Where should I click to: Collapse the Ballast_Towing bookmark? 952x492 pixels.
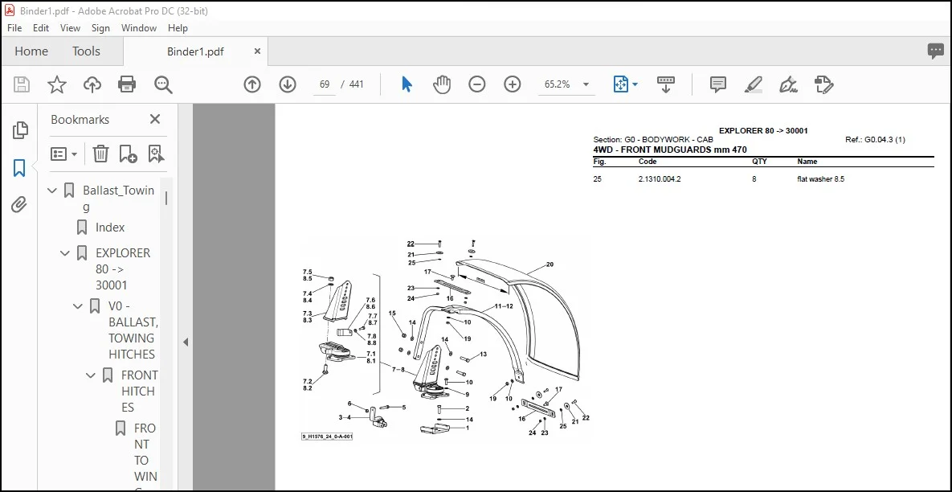(x=52, y=191)
